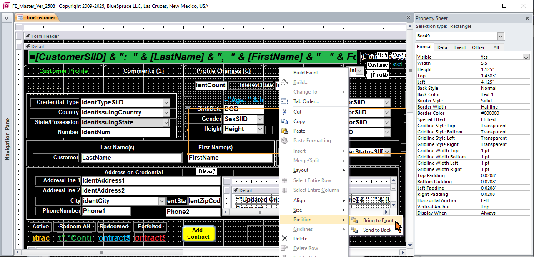534x257 pixels.
Task: Click the Bring to Front icon
Action: coord(354,220)
